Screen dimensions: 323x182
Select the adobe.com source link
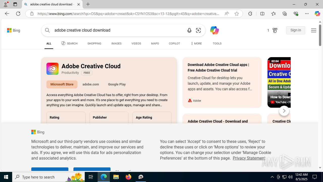(x=91, y=84)
